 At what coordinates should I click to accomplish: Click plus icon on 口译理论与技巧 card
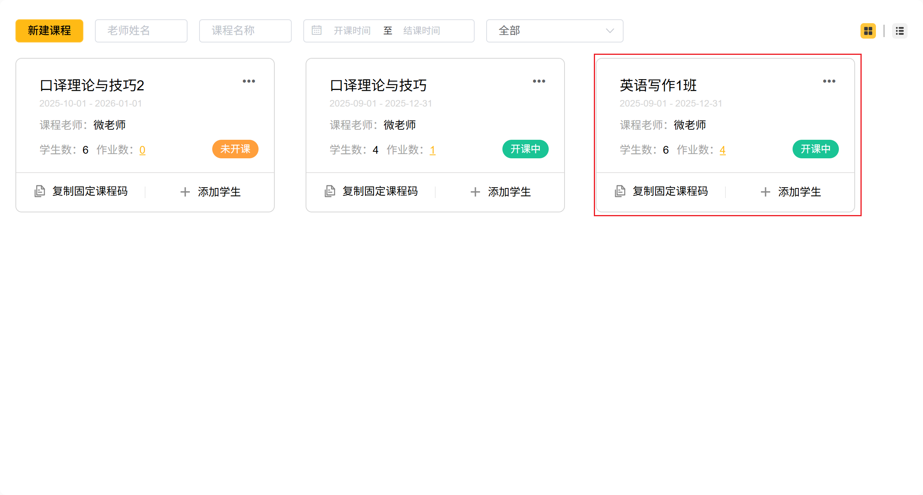coord(475,192)
